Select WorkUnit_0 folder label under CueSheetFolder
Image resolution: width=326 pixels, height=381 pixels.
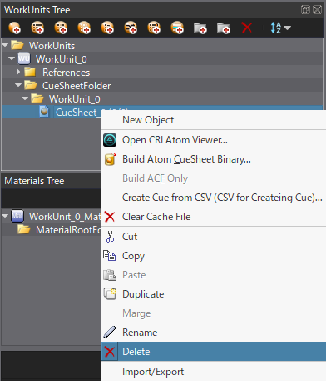[x=75, y=99]
